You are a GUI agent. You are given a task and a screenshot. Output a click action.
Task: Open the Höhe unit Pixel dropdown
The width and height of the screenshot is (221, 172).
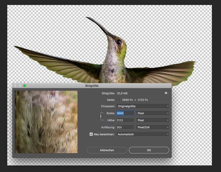(153, 120)
